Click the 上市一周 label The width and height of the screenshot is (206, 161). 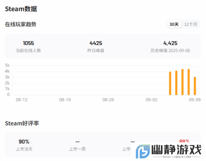click(77, 149)
